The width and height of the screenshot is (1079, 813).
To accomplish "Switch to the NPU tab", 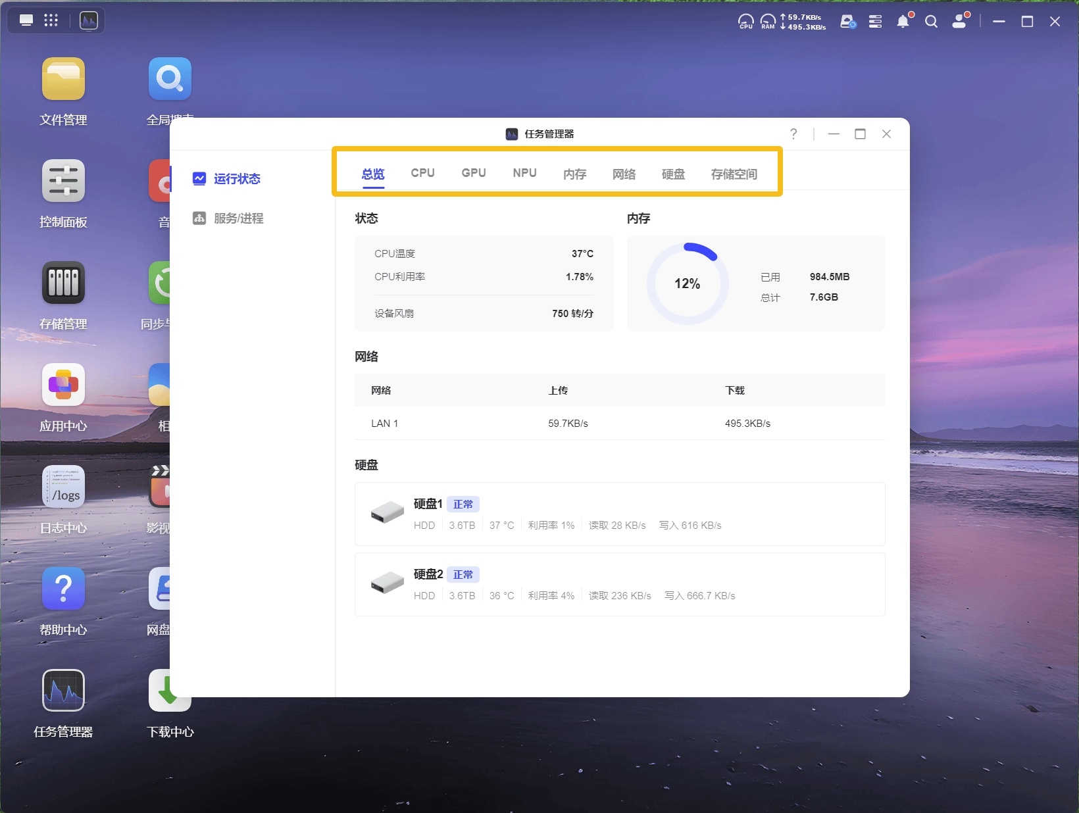I will (525, 173).
